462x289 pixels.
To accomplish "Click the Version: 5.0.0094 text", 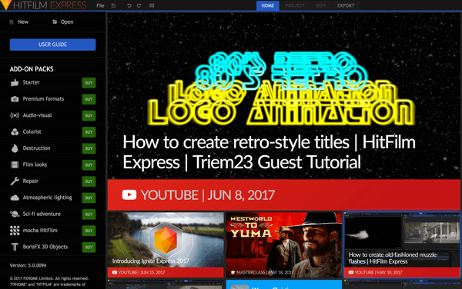I will click(28, 265).
